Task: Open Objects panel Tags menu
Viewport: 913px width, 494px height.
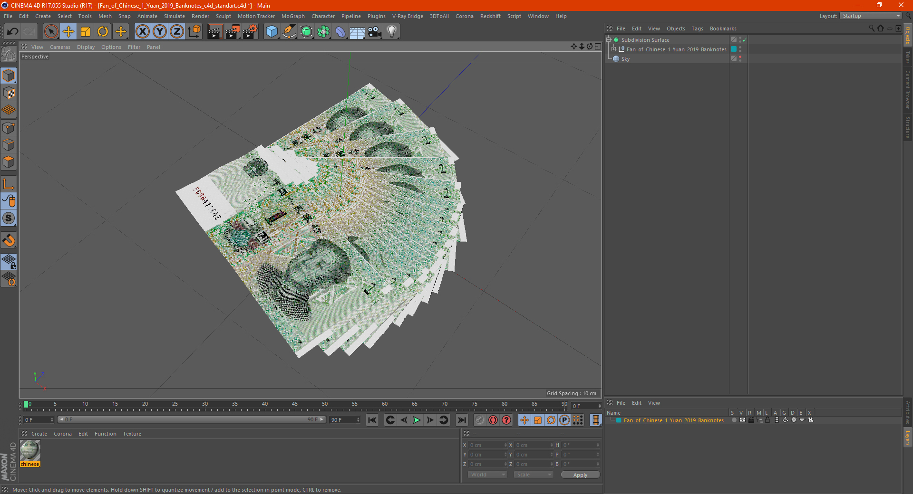Action: [x=697, y=28]
